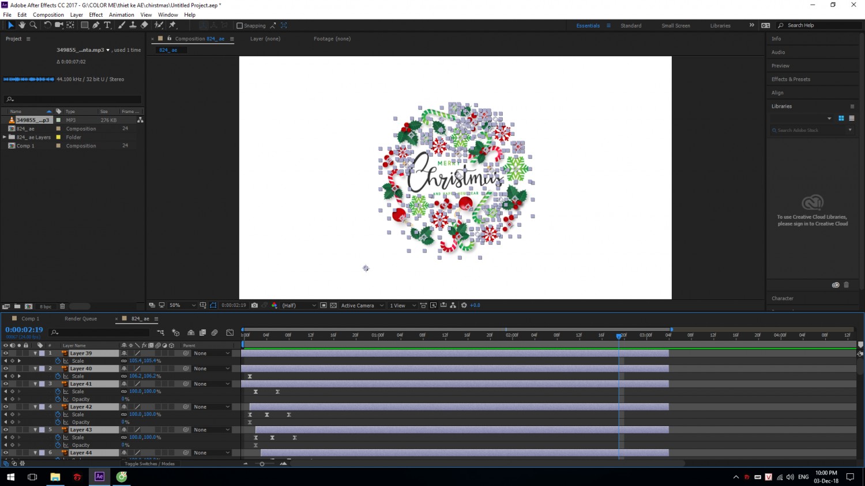Open the magnification ratio dropdown showing 50%
Screen dimensions: 865x486
[x=181, y=305]
